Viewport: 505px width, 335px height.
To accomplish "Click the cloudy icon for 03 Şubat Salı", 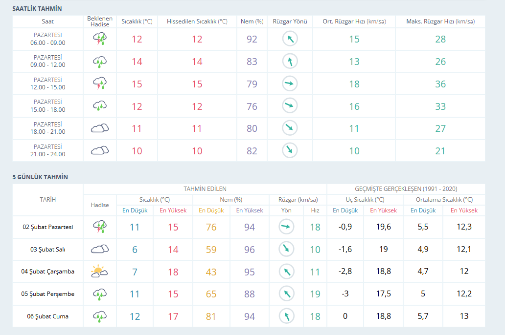I will point(100,250).
